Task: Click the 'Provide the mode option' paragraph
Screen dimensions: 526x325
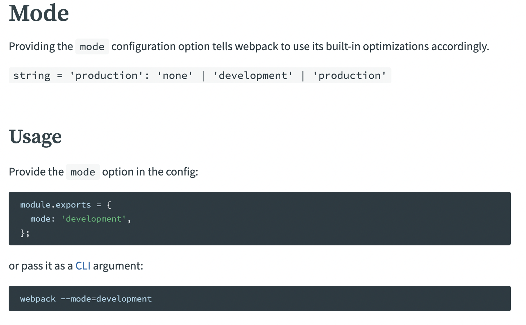Action: [x=103, y=172]
